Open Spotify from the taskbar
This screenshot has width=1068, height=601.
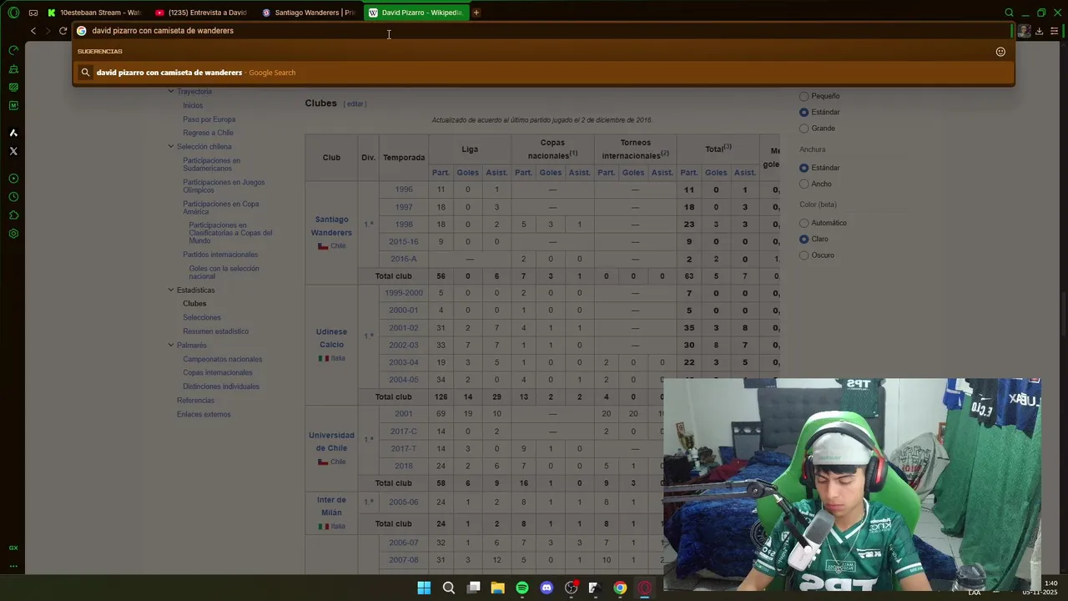(522, 588)
